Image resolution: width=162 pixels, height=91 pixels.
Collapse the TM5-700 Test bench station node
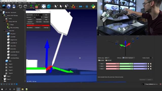coord(1,12)
